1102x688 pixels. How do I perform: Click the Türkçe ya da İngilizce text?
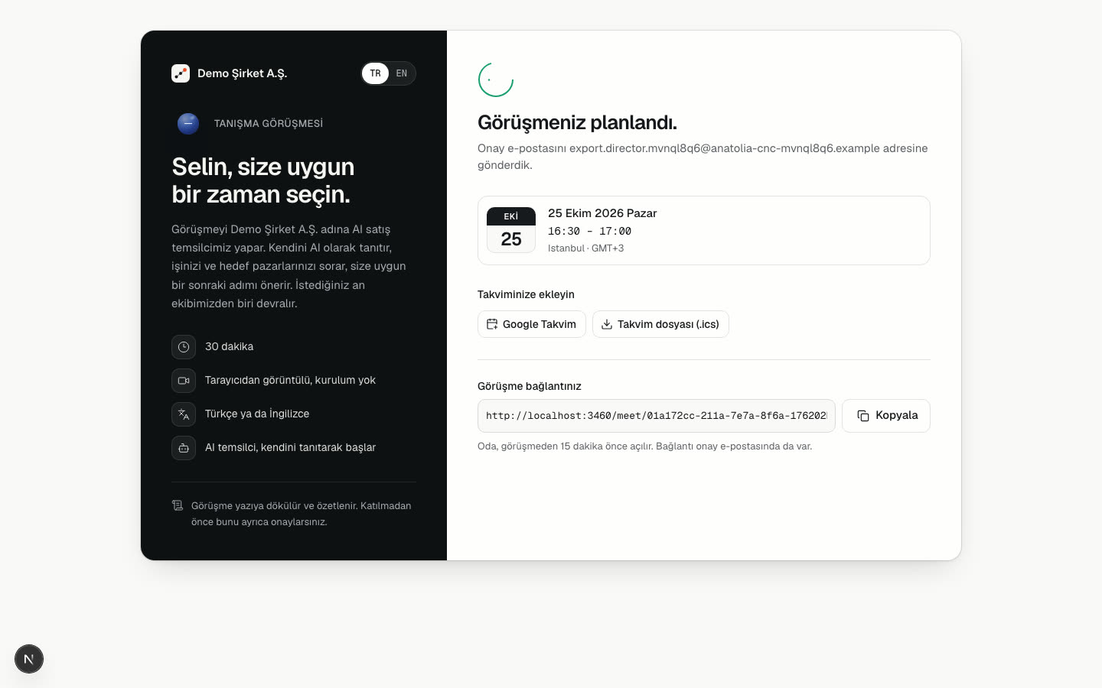coord(257,414)
